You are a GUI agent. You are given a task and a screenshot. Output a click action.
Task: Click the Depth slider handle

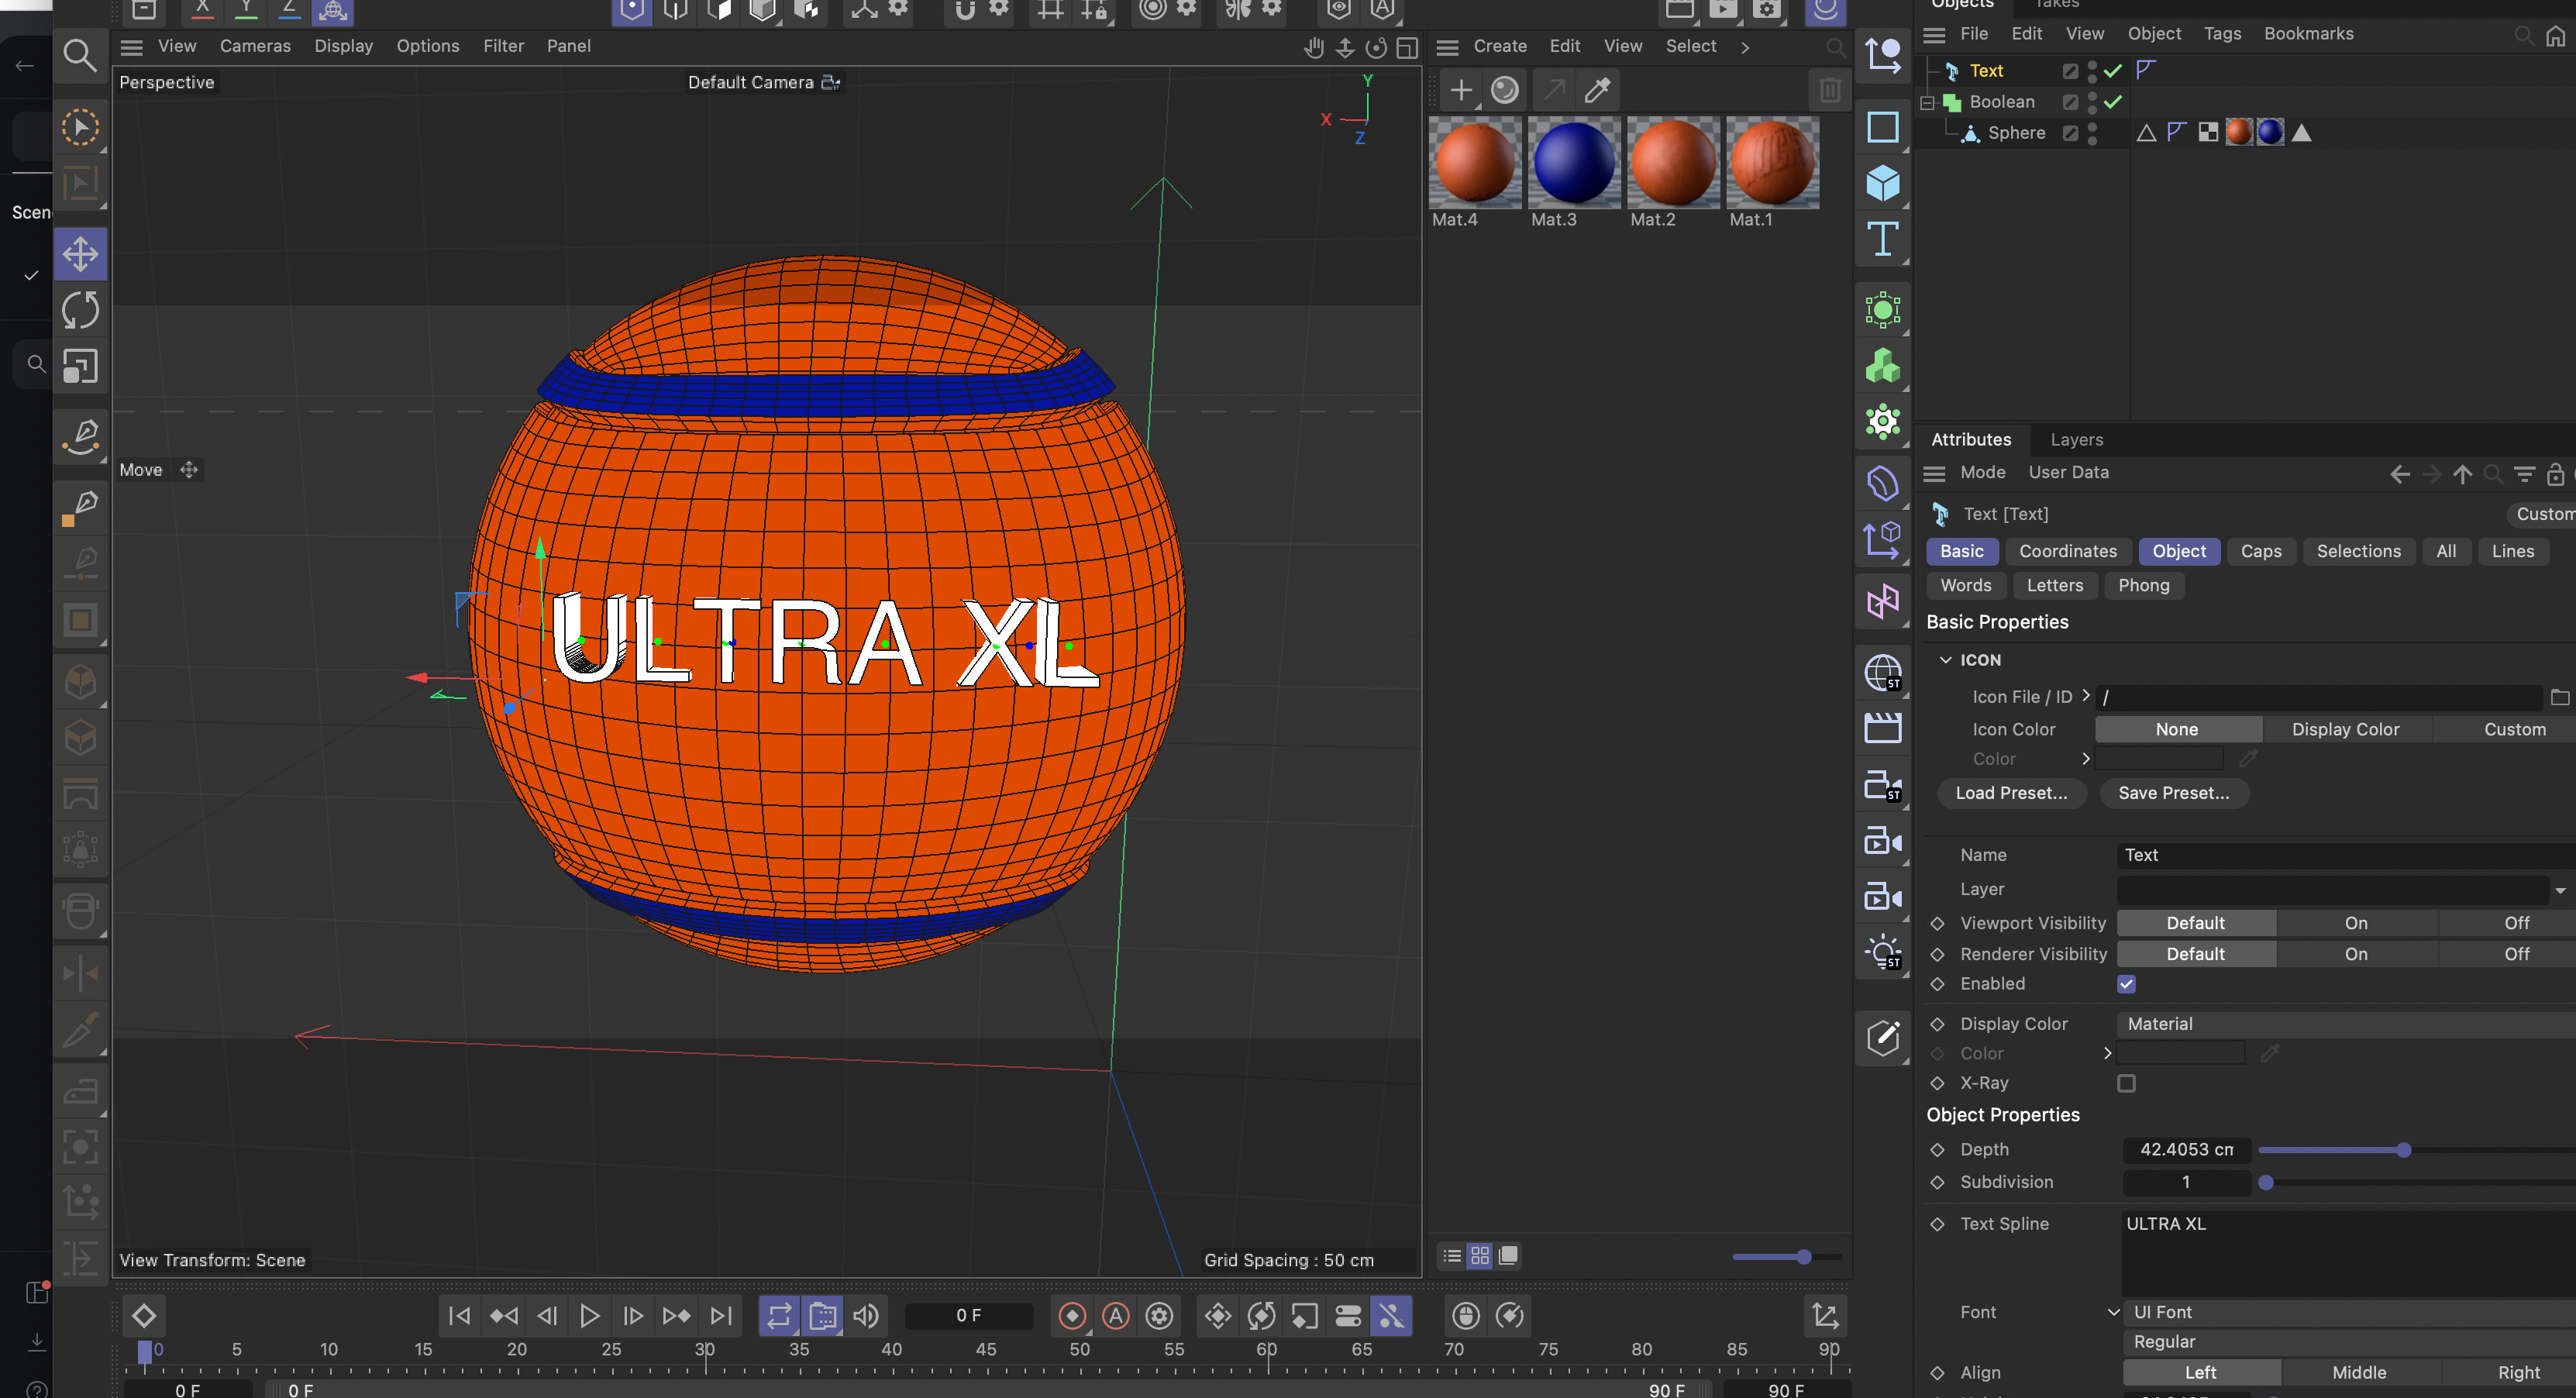[2403, 1150]
